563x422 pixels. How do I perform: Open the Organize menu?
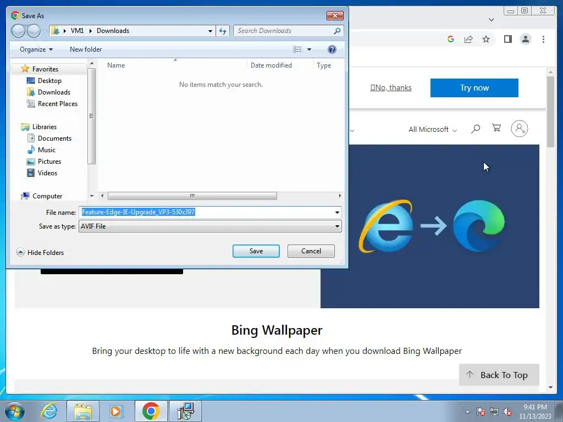[36, 49]
